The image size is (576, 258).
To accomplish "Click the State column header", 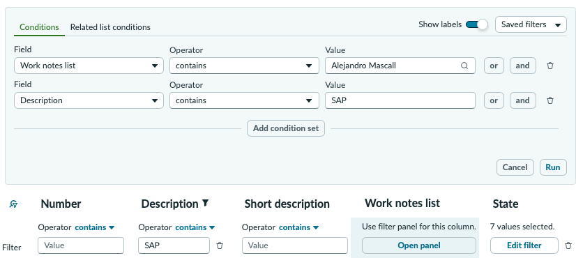I will (x=506, y=204).
